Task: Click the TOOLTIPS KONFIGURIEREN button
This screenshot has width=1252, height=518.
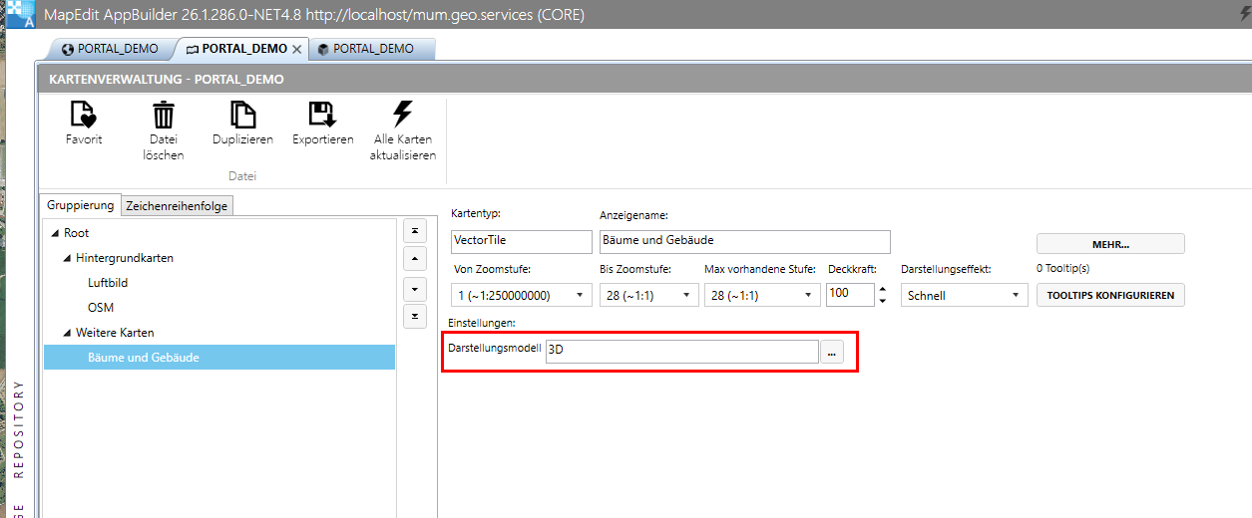Action: click(1110, 295)
